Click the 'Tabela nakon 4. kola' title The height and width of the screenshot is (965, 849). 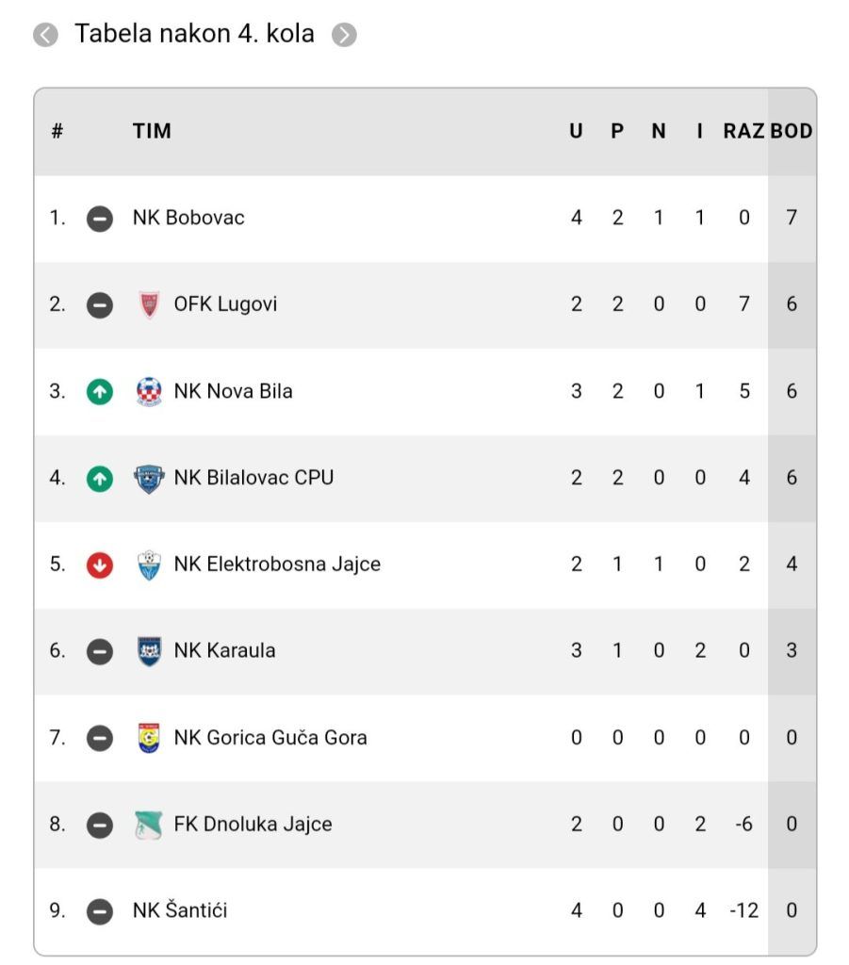194,33
